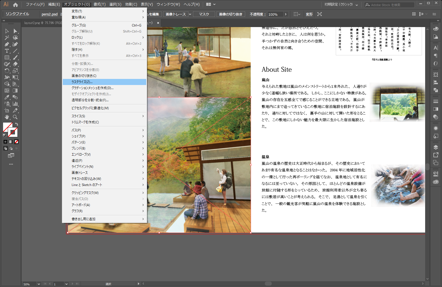Select the Zoom magnifier tool
442x287 pixels.
coord(15,117)
